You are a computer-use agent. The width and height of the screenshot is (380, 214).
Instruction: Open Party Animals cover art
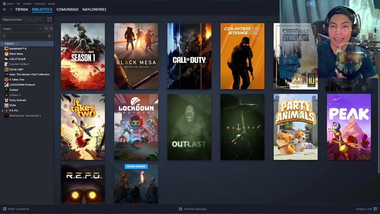(x=295, y=127)
